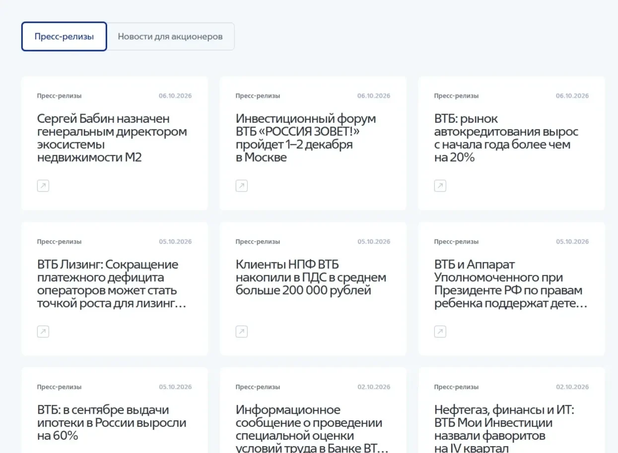Click Пресс-релизы label on ВТБ Лизинг card

[59, 242]
